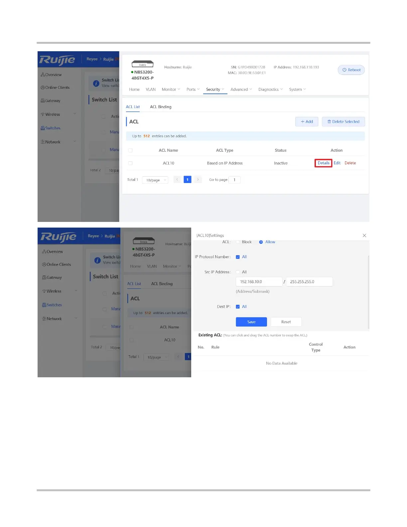Click the Reyee breadcrumb in the bottom screenshot
Screen dimensions: 407x527
[93, 236]
